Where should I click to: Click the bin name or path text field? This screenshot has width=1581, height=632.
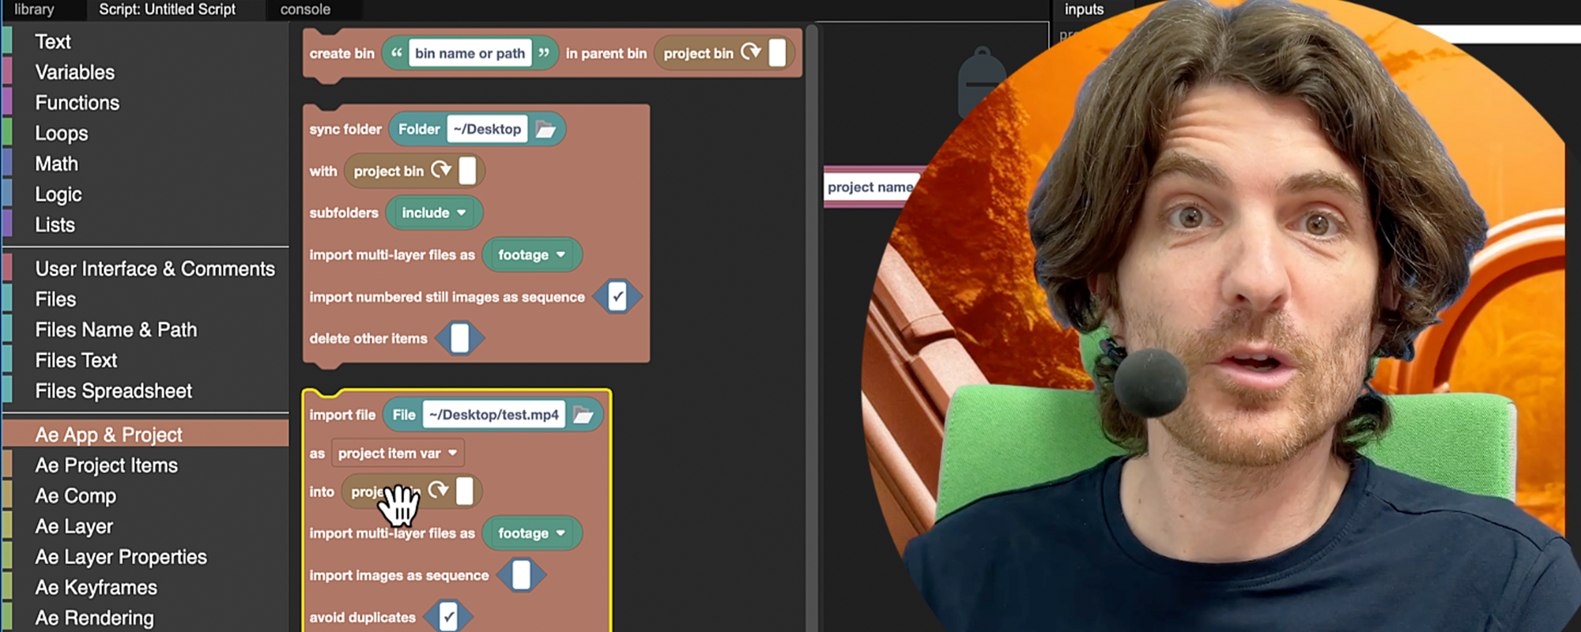tap(470, 53)
